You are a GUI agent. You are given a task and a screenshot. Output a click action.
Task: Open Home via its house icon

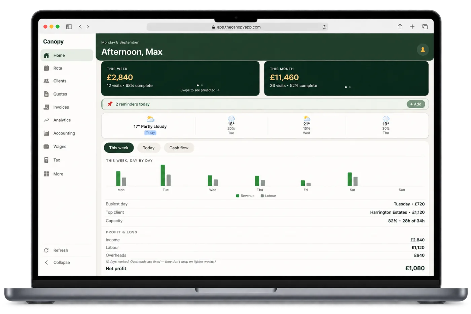46,55
